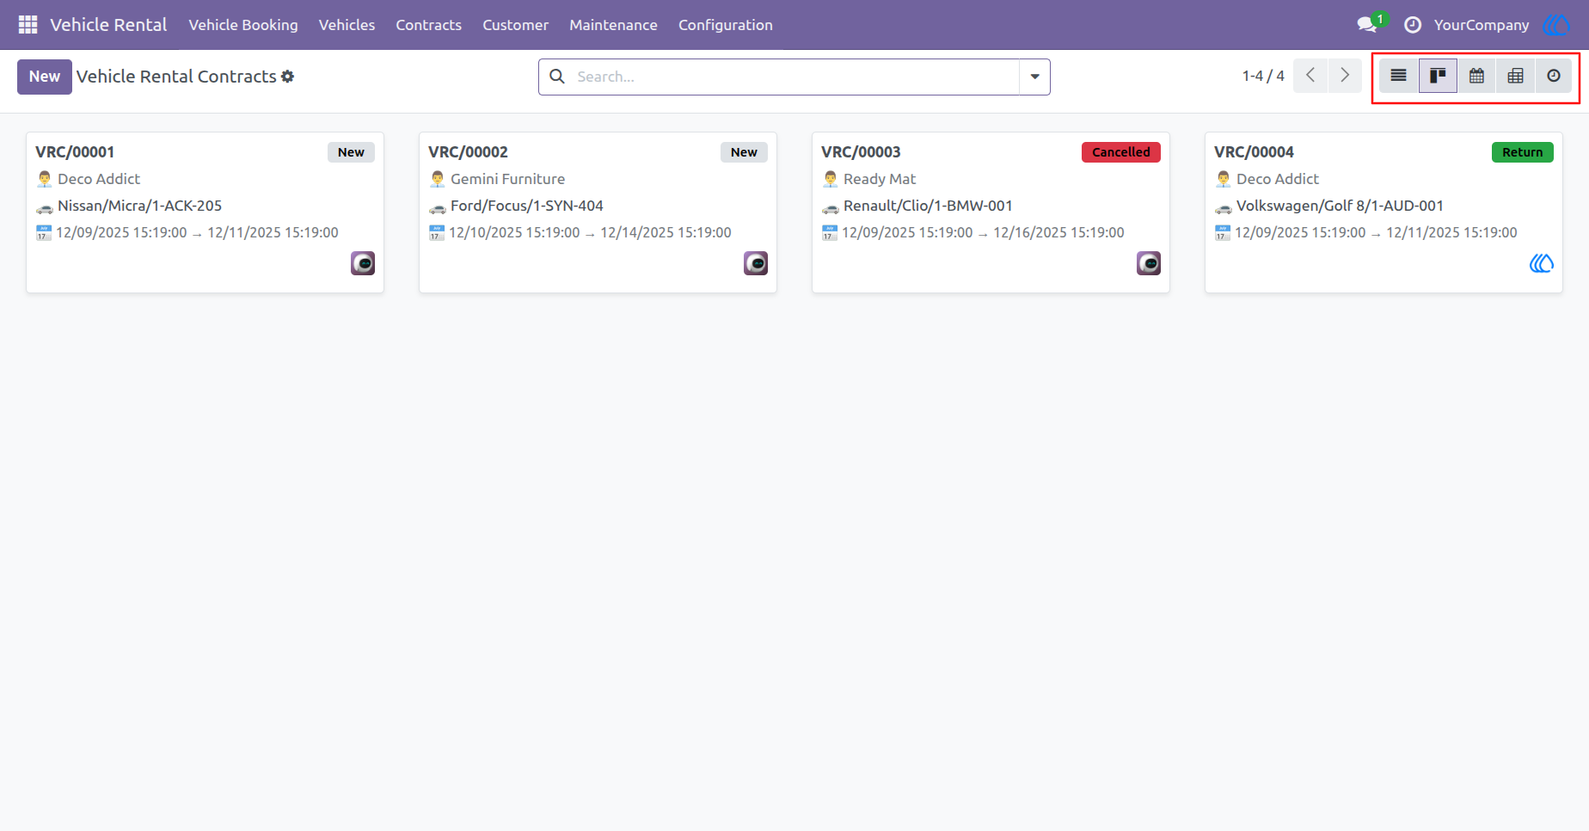Image resolution: width=1589 pixels, height=831 pixels.
Task: Open the activities clock icon
Action: pyautogui.click(x=1413, y=25)
